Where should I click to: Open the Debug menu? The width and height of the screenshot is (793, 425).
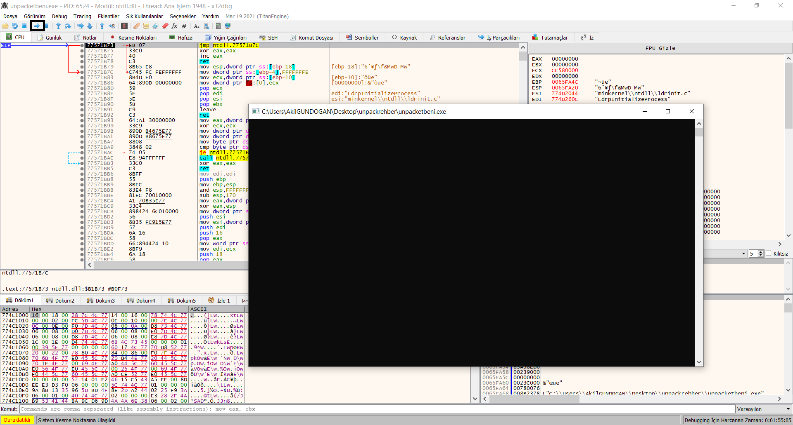(59, 16)
